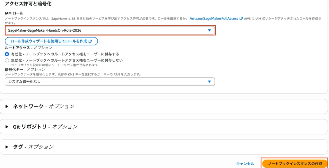Click the 無効化 root access option label text
329x168 pixels.
click(x=67, y=60)
